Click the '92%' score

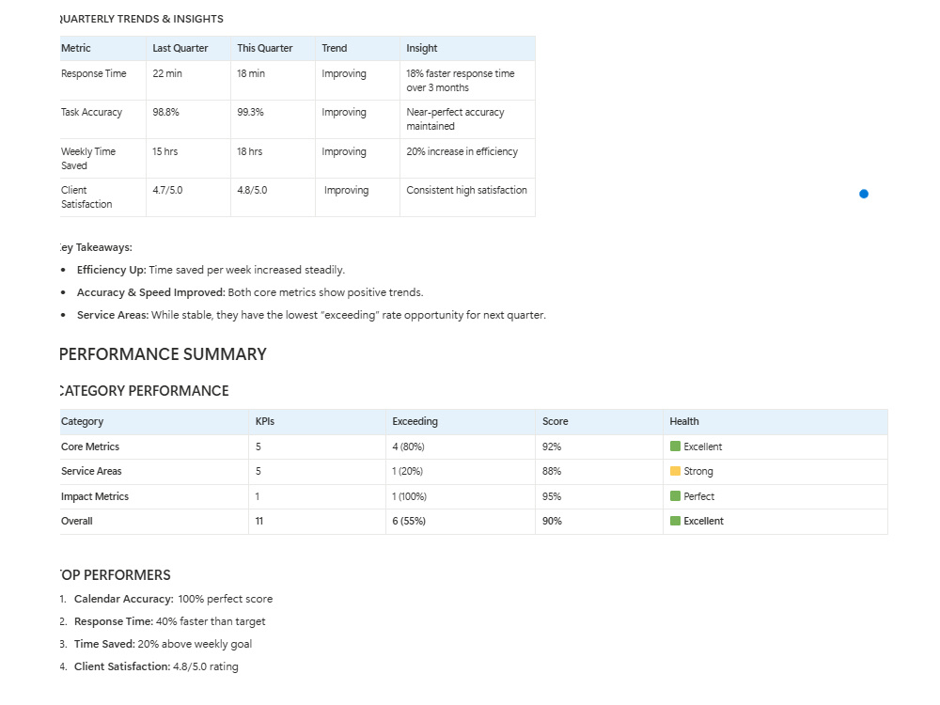tap(552, 446)
